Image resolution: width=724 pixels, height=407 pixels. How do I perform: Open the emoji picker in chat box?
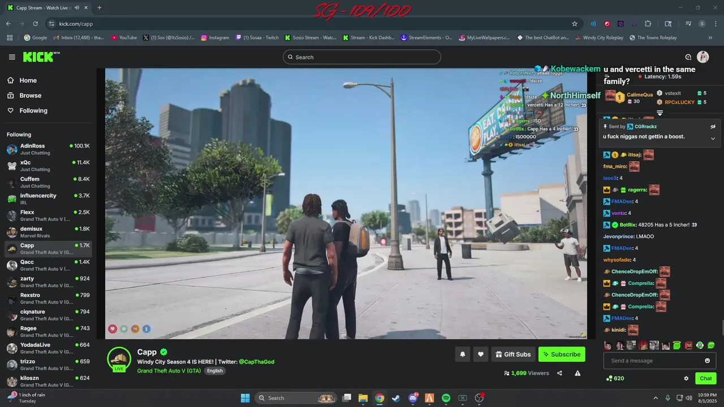click(x=707, y=361)
